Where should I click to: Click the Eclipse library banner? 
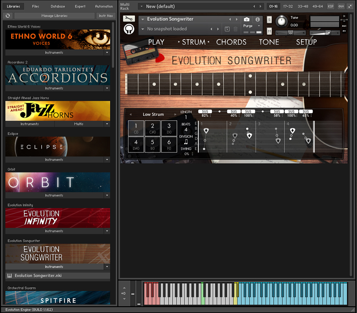[x=58, y=147]
